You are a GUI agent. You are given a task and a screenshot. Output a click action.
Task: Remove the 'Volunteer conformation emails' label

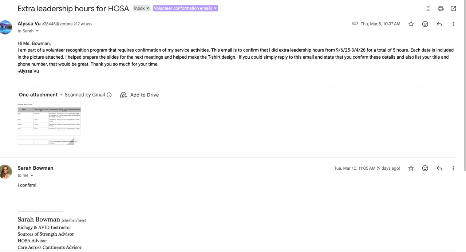tap(215, 8)
